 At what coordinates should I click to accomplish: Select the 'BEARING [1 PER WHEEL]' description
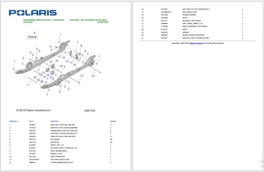pos(191,21)
